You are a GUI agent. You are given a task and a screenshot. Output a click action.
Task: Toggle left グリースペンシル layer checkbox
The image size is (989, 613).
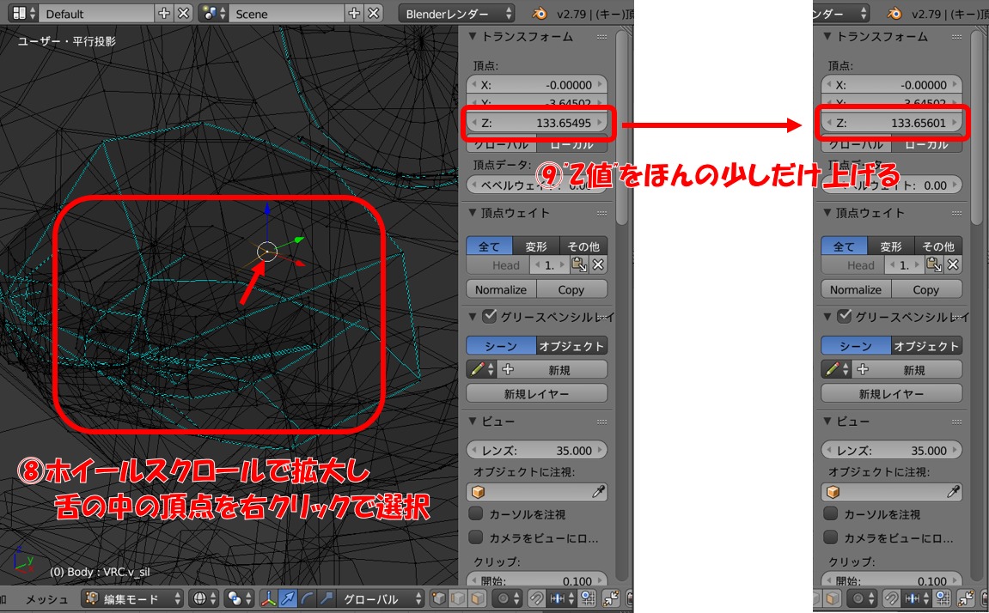490,316
